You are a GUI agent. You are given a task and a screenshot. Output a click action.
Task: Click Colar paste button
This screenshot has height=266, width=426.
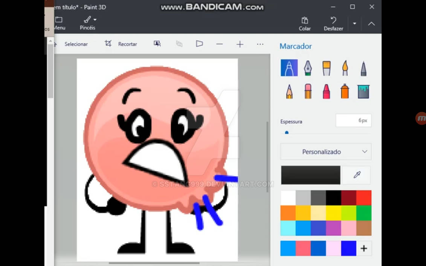tap(305, 24)
